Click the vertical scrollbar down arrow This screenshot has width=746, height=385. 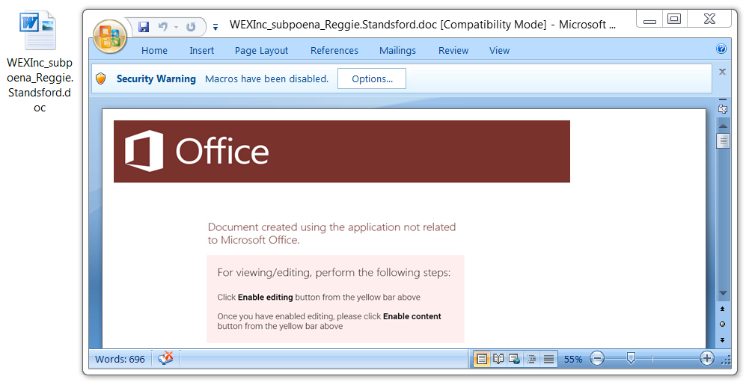coord(723,294)
